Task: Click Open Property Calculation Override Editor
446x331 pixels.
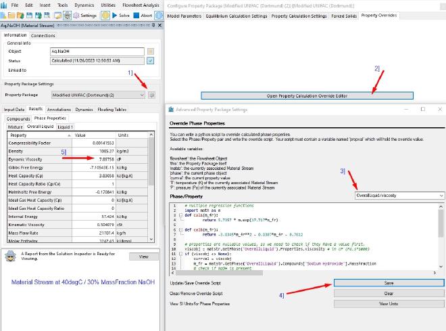Action: click(307, 96)
